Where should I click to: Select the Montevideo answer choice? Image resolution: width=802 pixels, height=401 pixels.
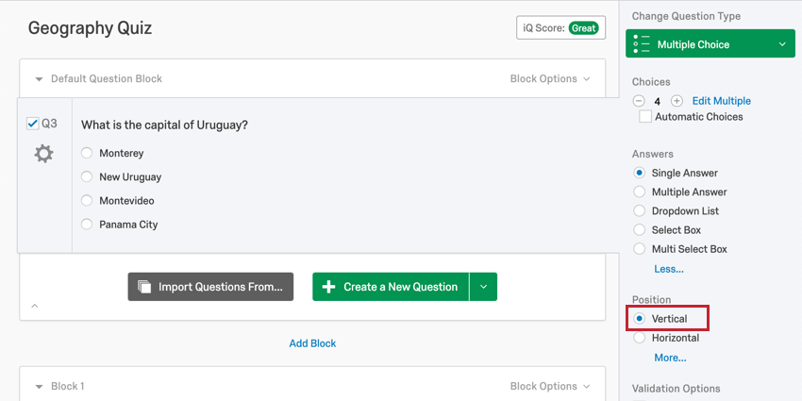click(87, 200)
